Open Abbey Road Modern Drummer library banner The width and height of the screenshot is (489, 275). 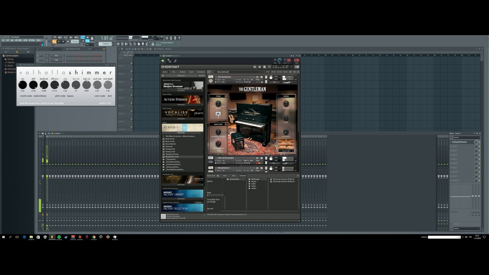point(183,85)
